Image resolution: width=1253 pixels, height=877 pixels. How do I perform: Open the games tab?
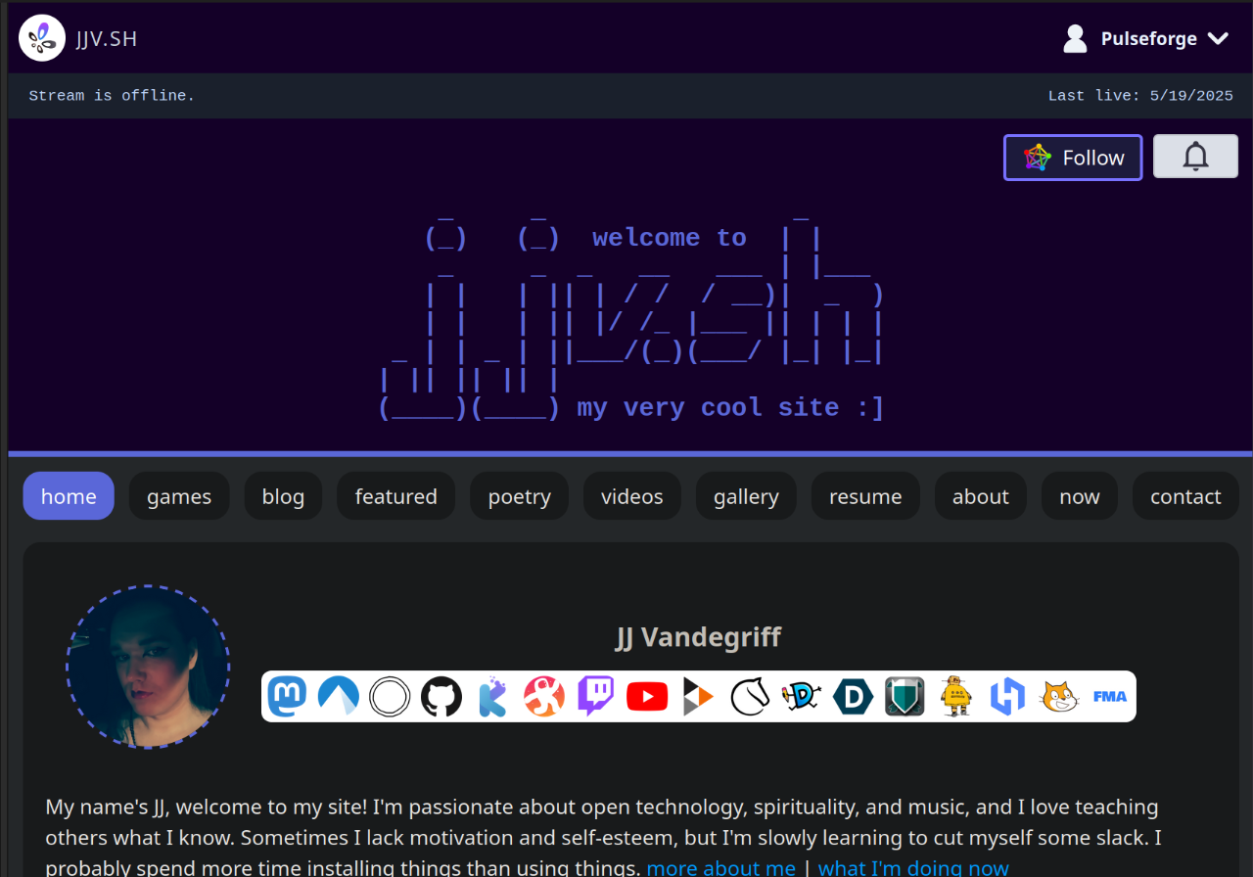pyautogui.click(x=179, y=496)
